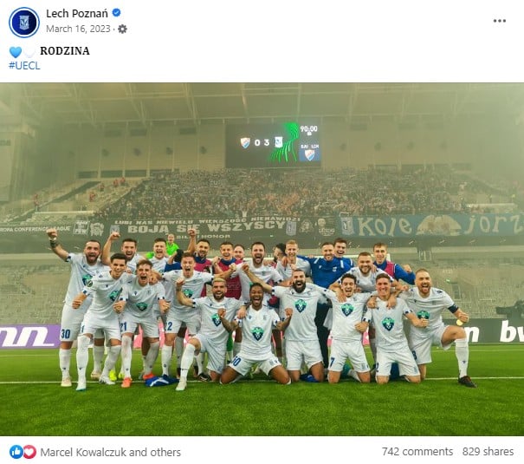Click the blue heart emoji
524x464 pixels.
pos(16,52)
